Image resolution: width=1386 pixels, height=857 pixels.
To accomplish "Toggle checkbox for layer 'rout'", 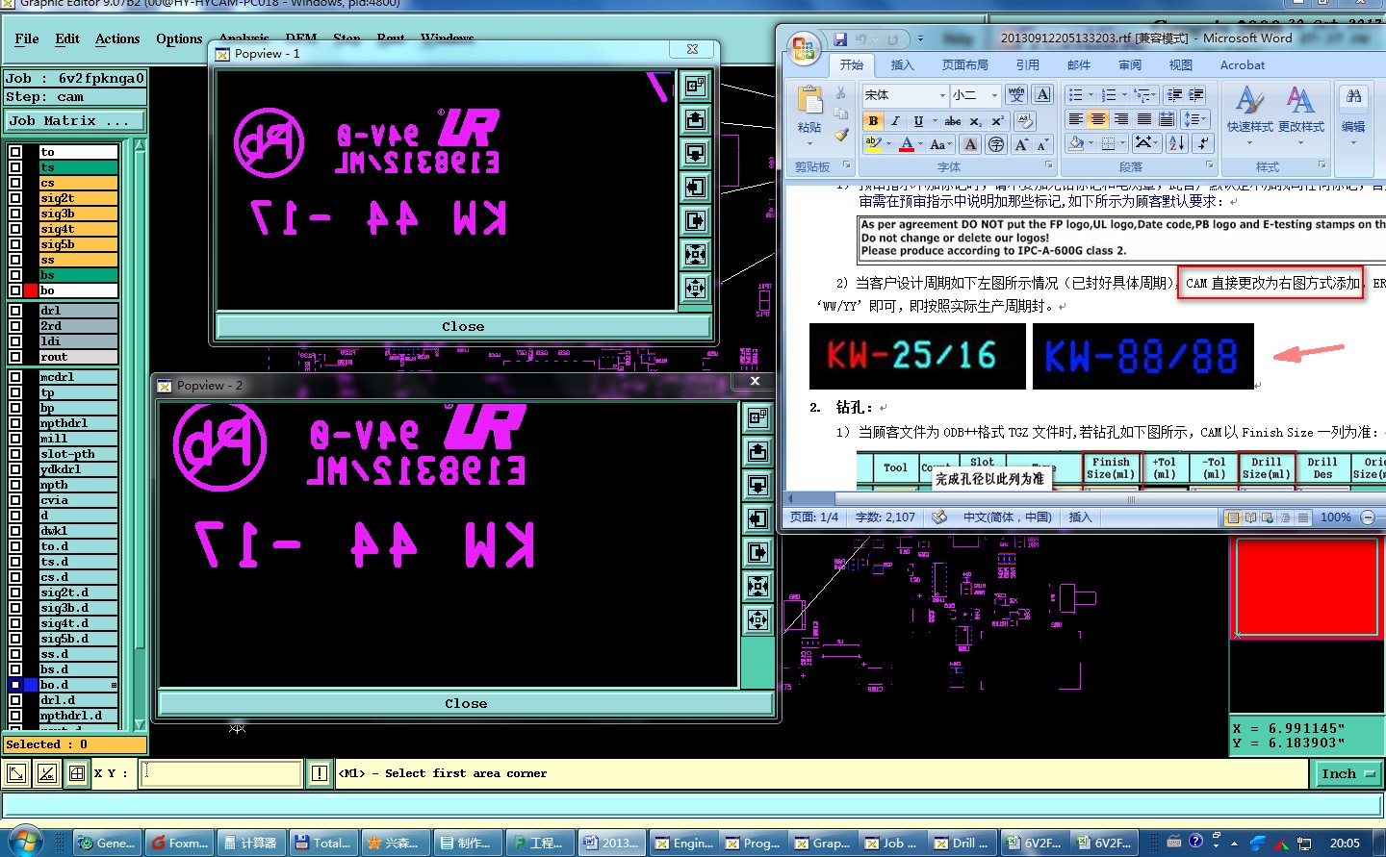I will point(15,357).
